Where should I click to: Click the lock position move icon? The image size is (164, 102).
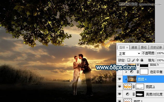point(137,60)
